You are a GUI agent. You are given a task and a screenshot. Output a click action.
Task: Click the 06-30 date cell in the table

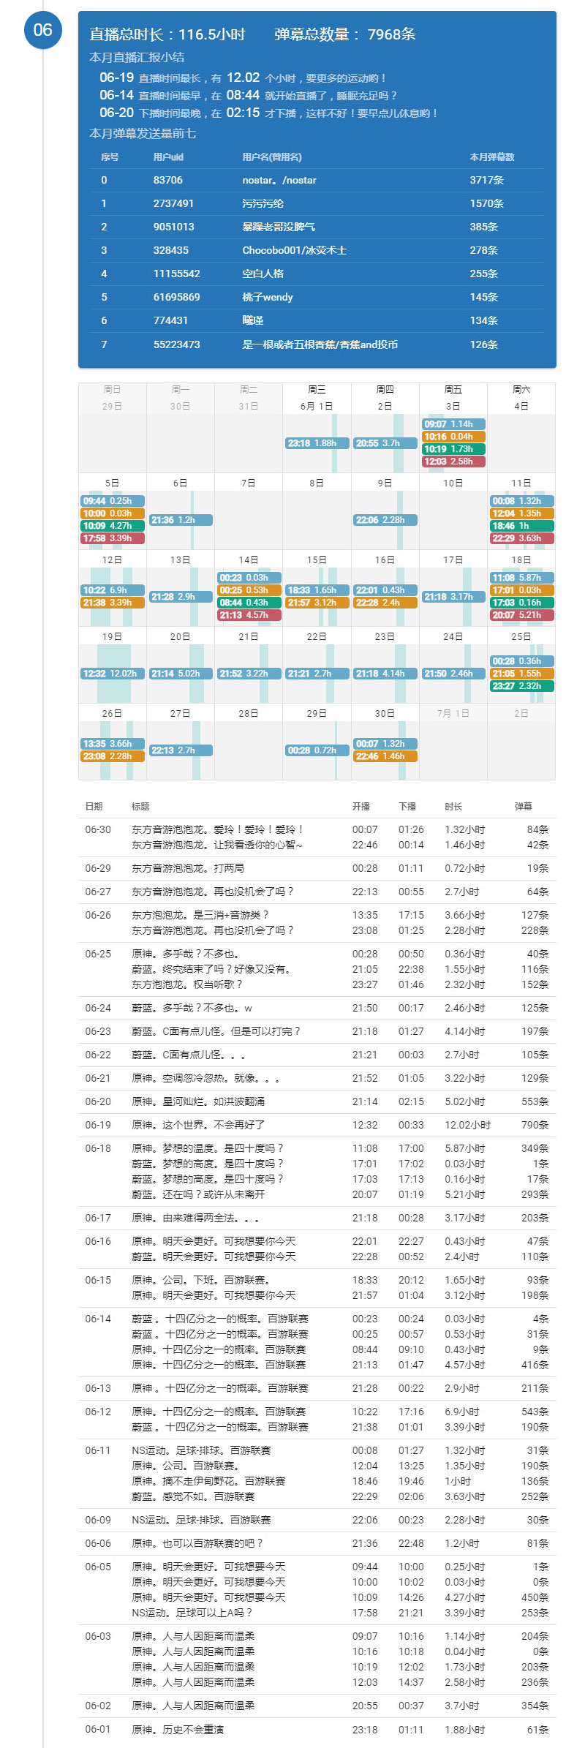98,829
